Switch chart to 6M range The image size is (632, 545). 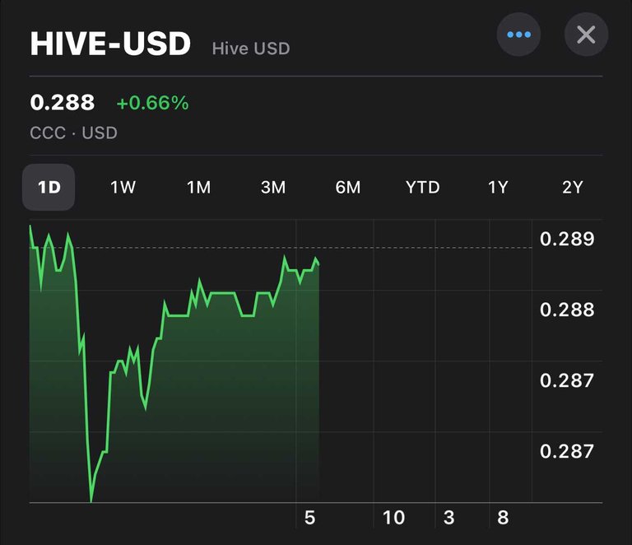click(x=348, y=187)
